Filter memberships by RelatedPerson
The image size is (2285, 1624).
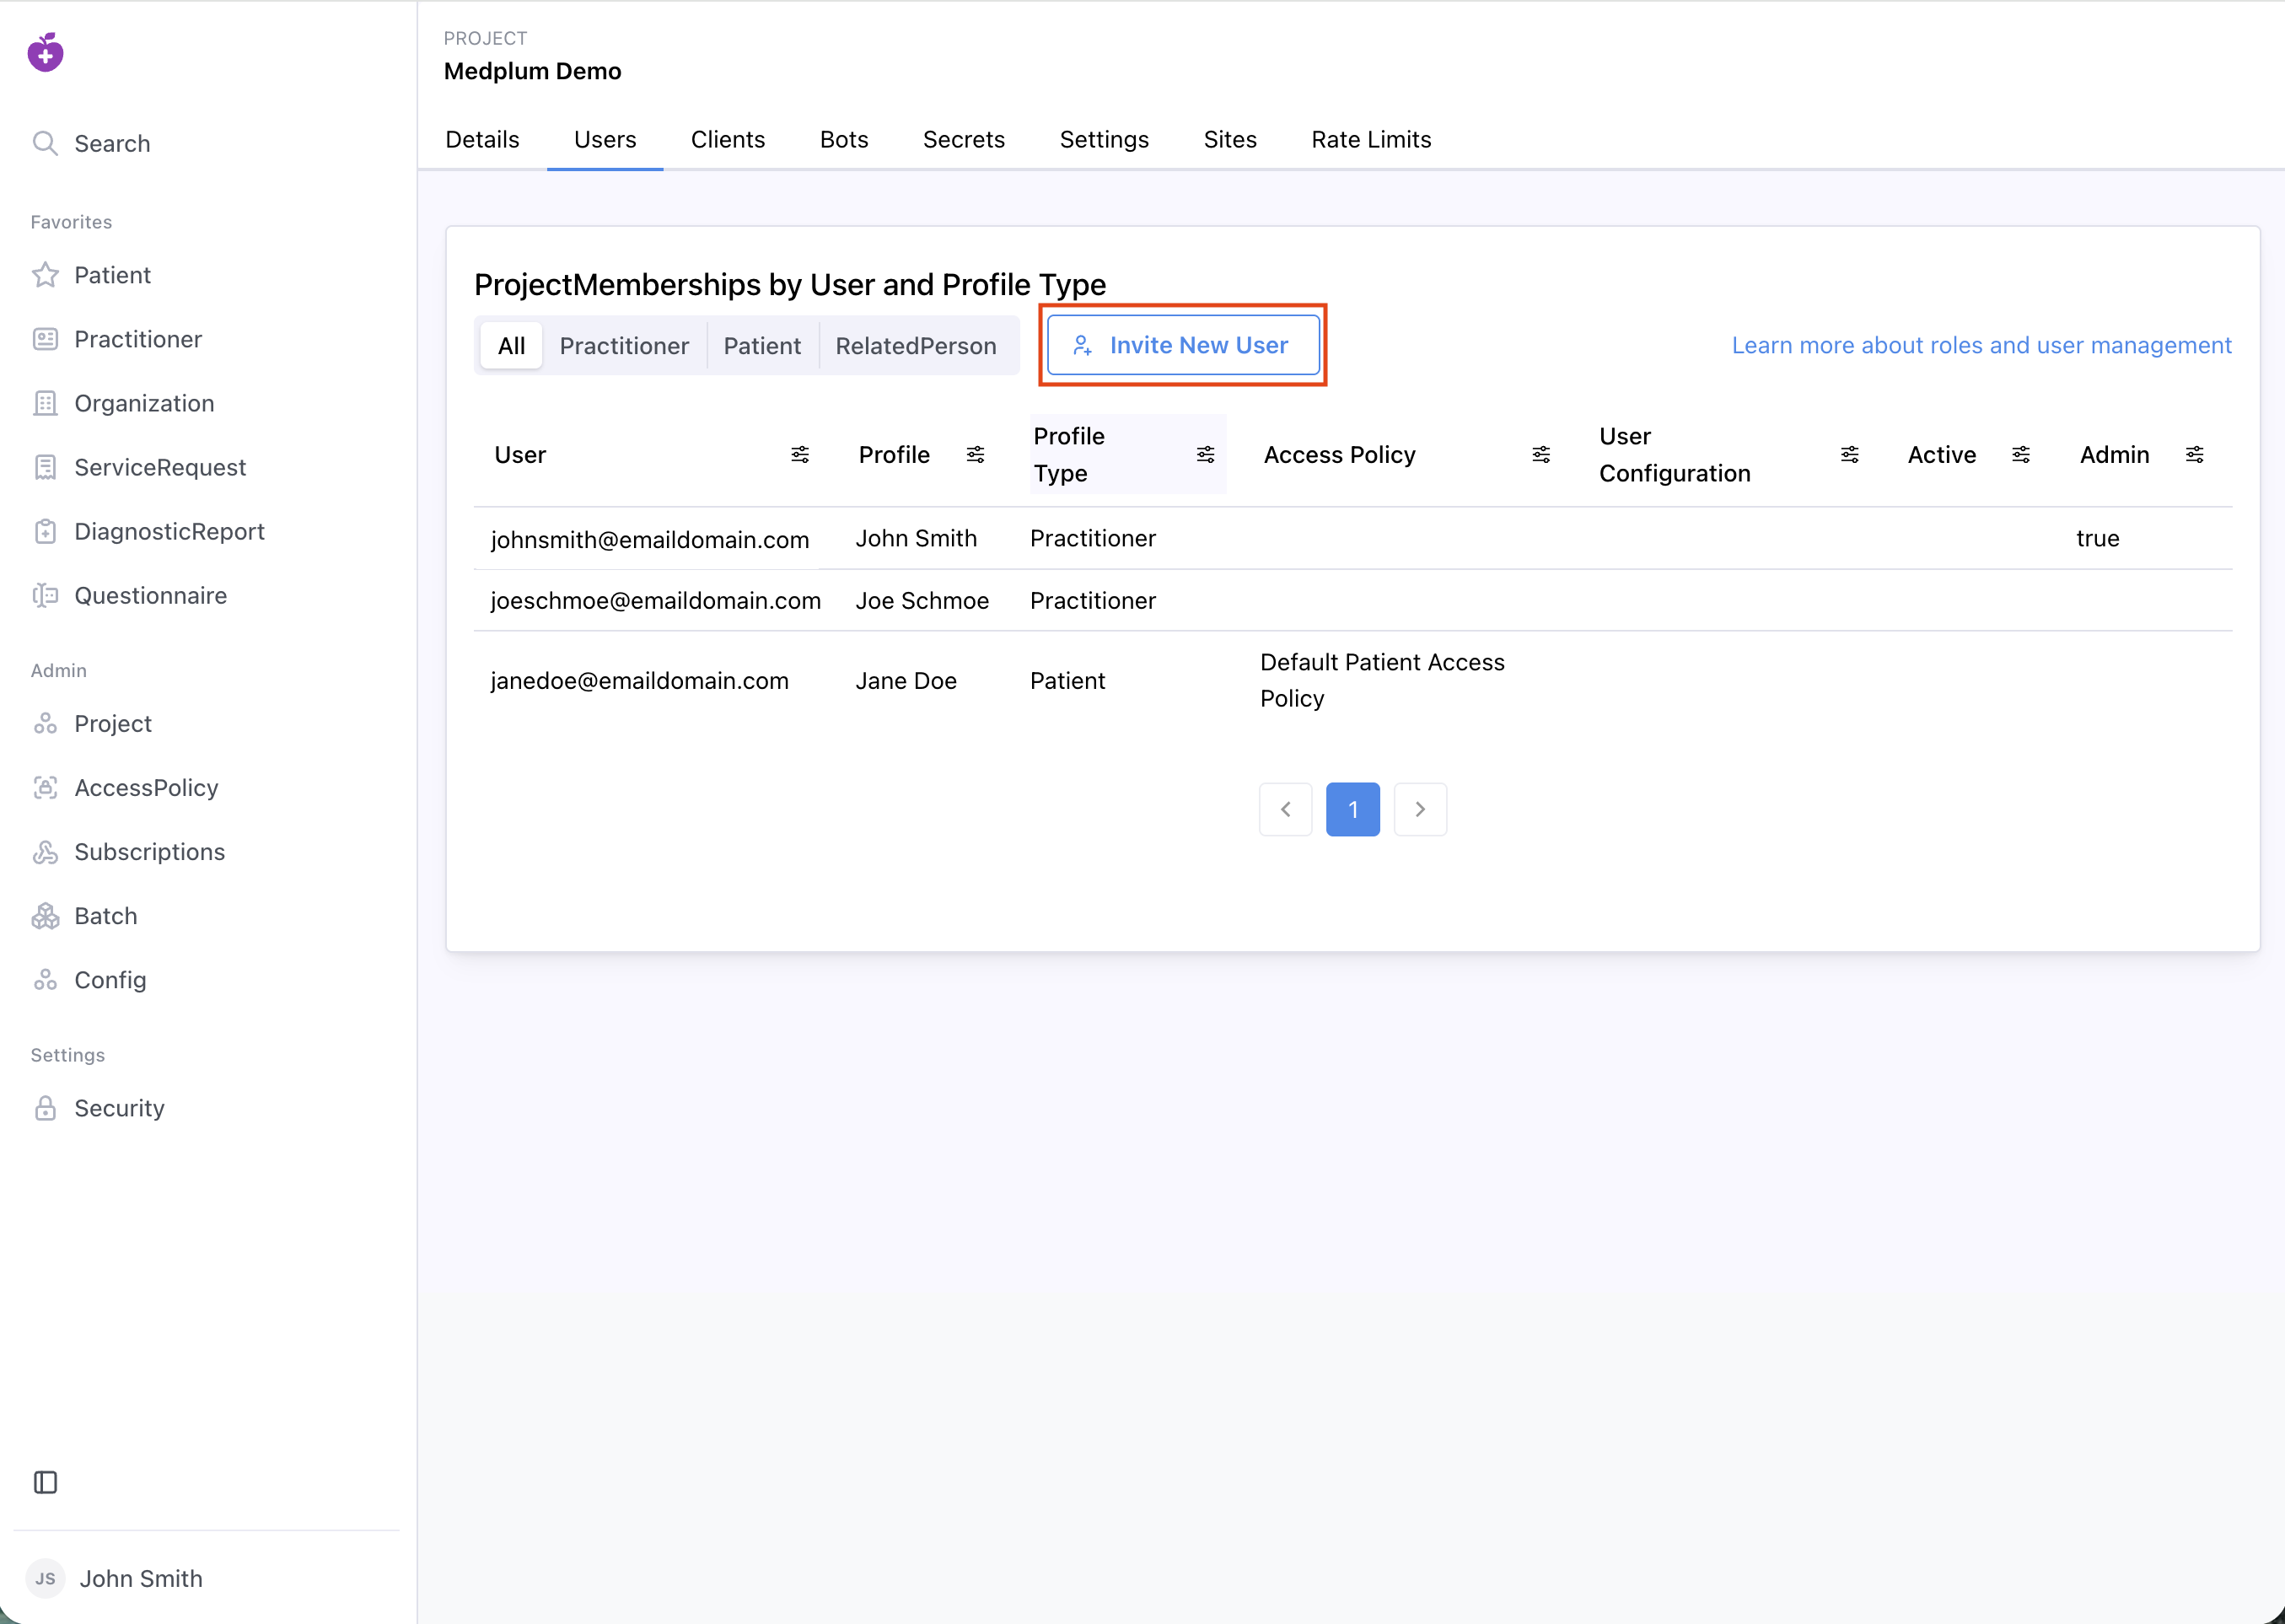(916, 345)
